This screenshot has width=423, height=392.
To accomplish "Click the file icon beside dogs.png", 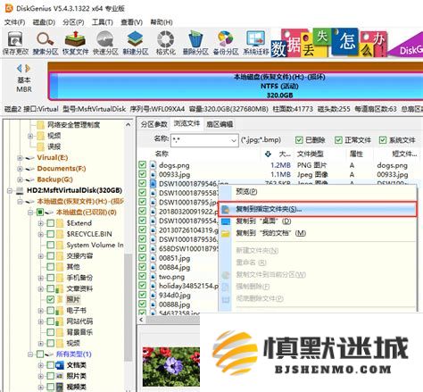I will 153,165.
